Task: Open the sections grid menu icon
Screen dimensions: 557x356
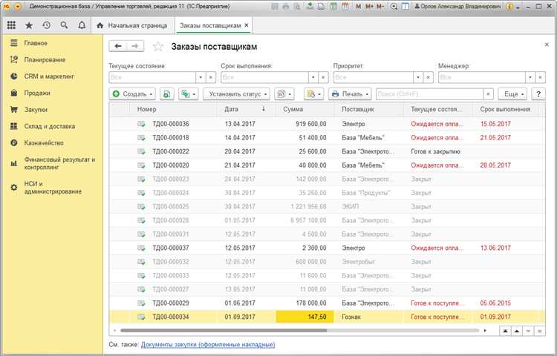Action: click(x=11, y=25)
